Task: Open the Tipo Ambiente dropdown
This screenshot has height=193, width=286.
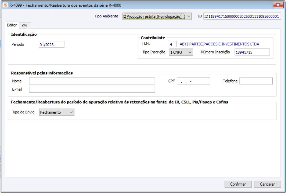Action: [157, 16]
